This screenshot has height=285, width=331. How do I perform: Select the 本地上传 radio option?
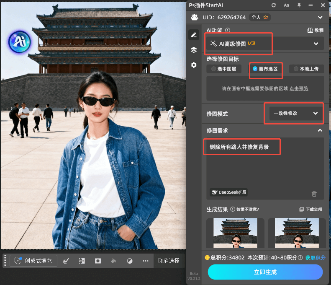coord(307,69)
